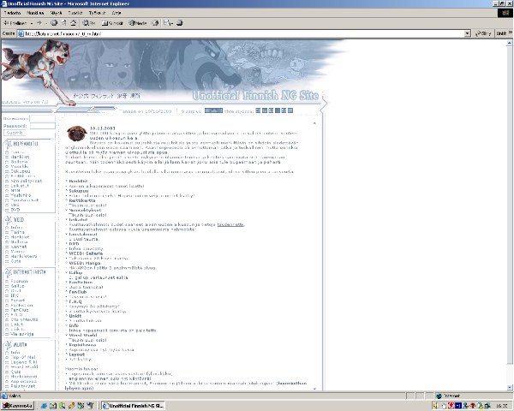Go to the Home page icon

click(74, 23)
